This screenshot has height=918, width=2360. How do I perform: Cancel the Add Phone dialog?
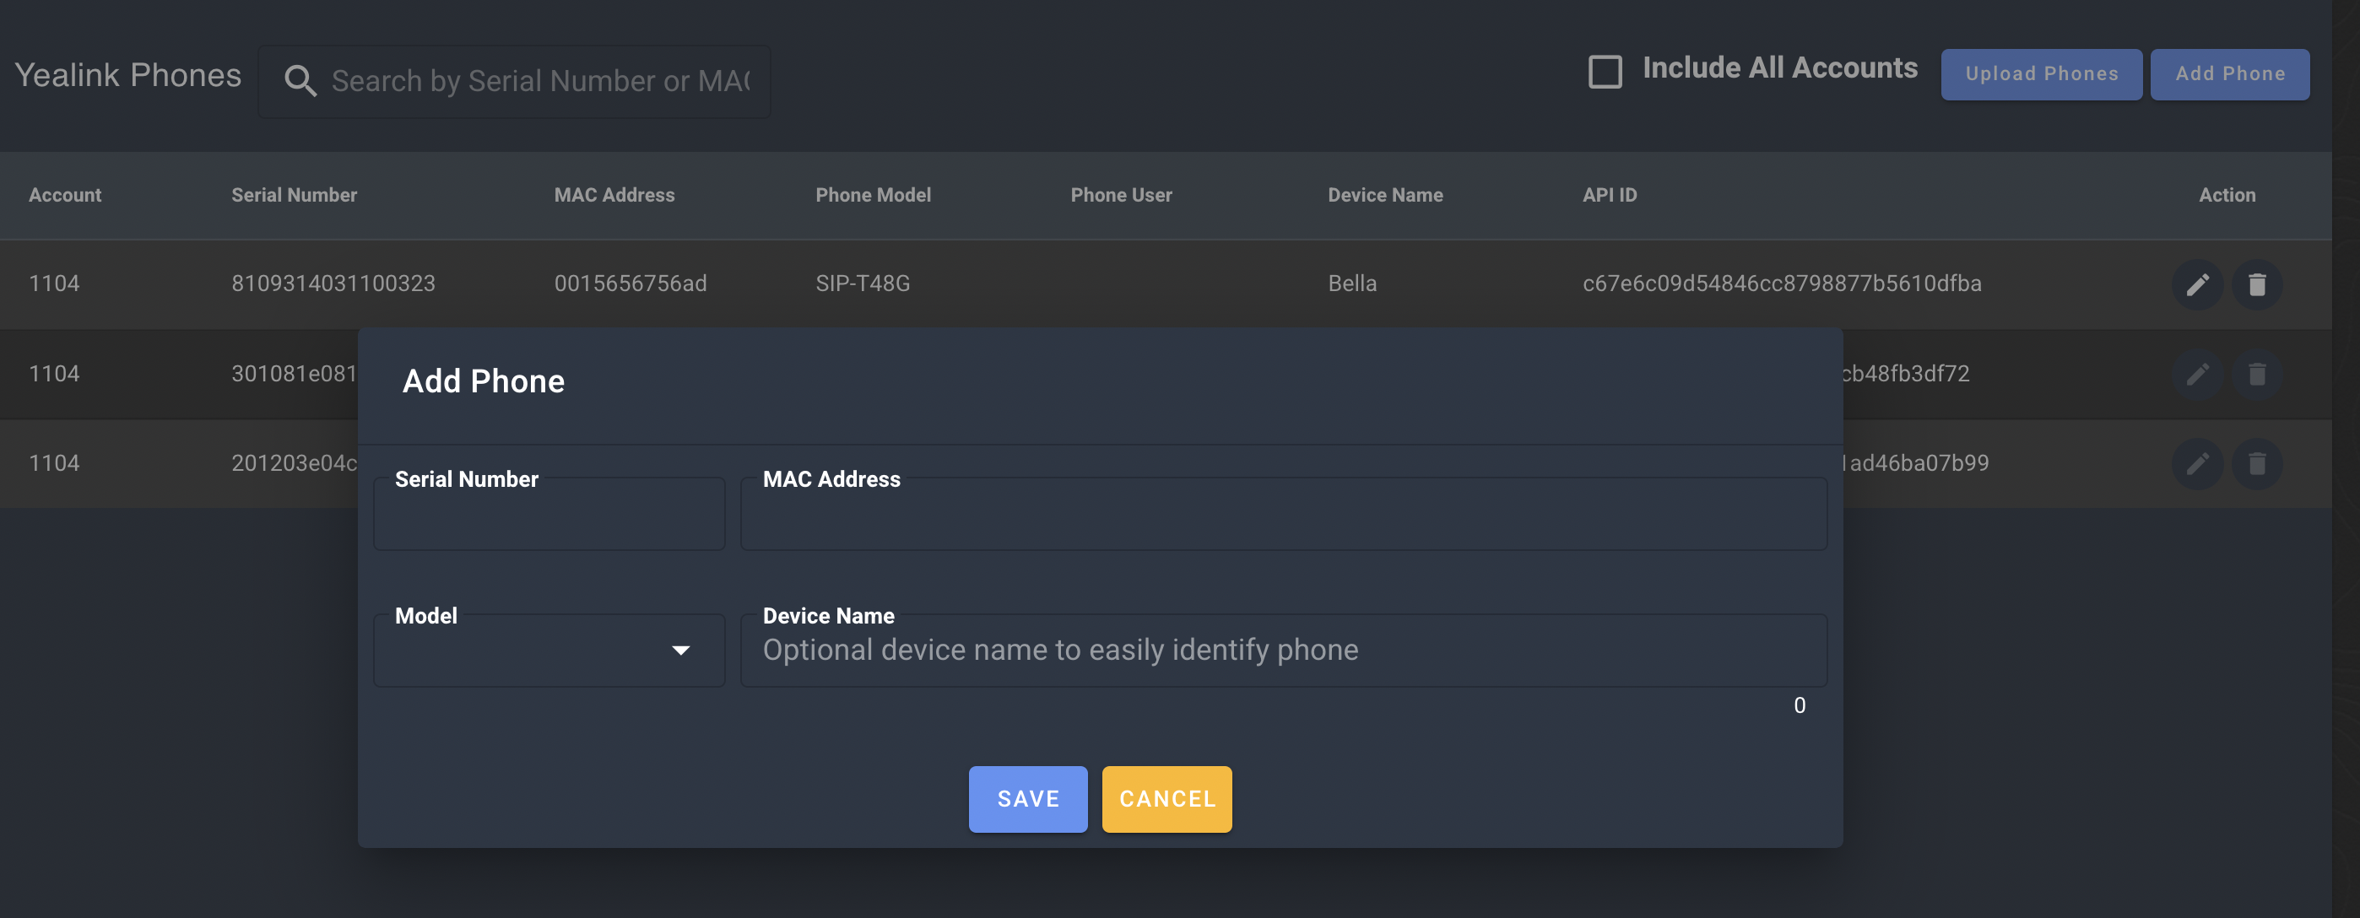click(1167, 799)
